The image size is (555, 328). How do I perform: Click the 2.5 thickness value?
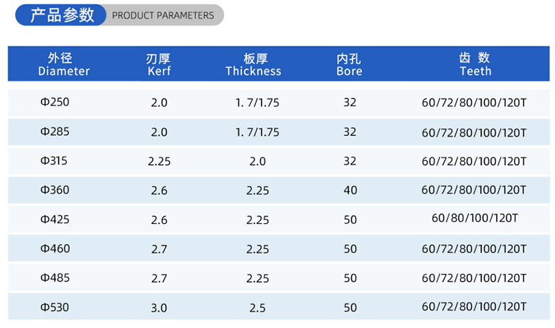click(x=257, y=307)
